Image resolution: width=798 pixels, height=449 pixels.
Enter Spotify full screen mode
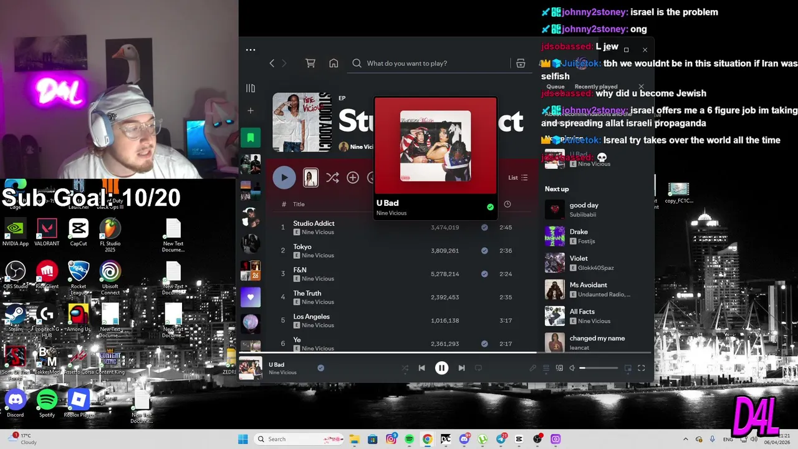pyautogui.click(x=641, y=368)
